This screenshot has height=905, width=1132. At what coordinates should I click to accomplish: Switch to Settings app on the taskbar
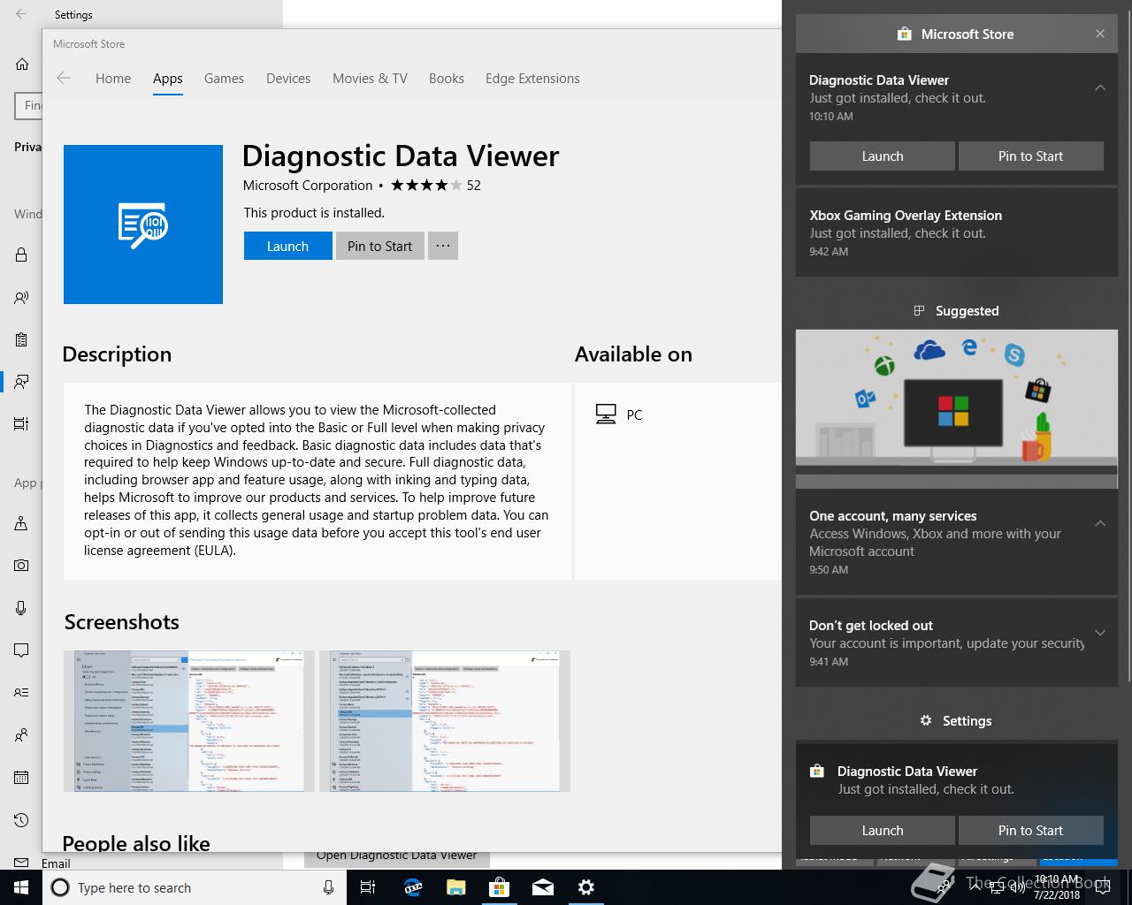[585, 887]
